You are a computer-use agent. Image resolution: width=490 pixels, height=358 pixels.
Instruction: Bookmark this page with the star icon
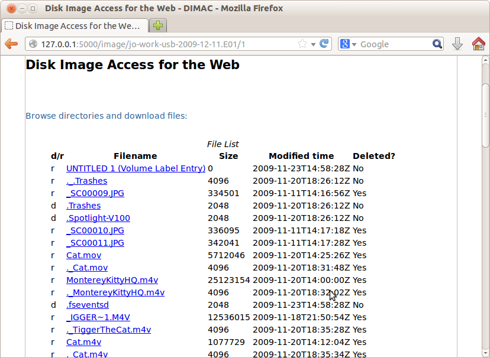302,44
